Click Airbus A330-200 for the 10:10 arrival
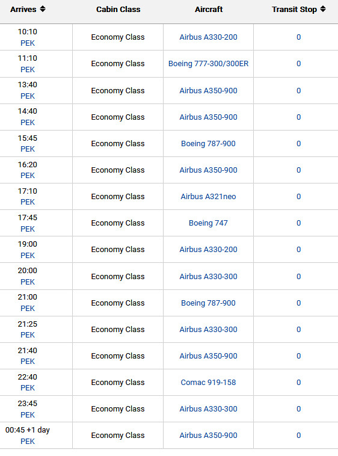Viewport: 338px width, 456px height. pyautogui.click(x=208, y=37)
